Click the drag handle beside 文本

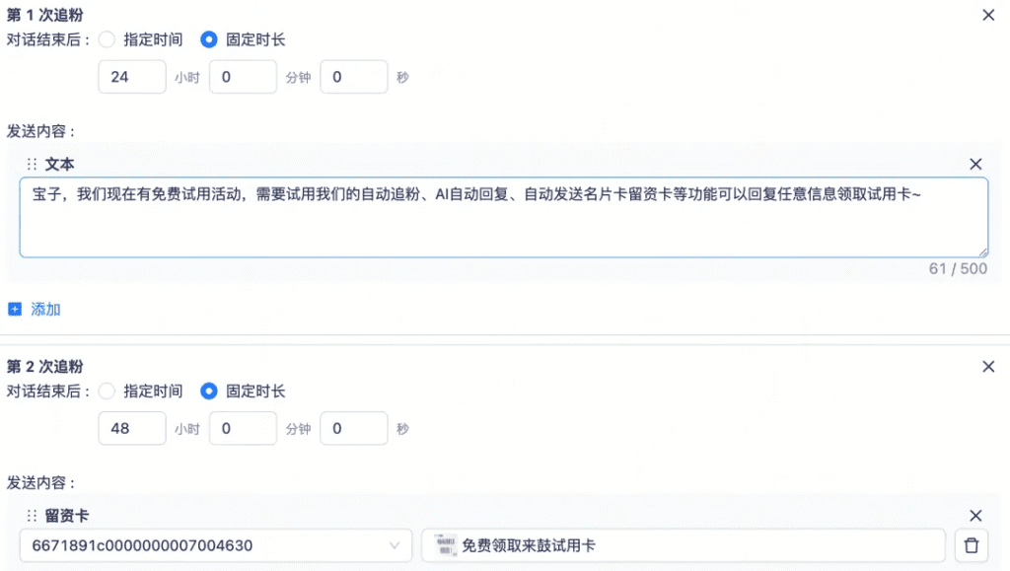[32, 165]
